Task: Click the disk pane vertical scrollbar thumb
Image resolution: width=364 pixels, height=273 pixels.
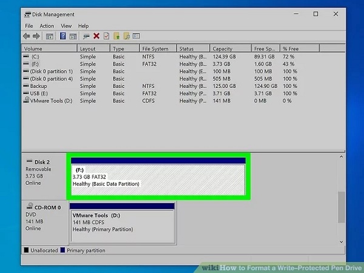Action: click(x=341, y=207)
